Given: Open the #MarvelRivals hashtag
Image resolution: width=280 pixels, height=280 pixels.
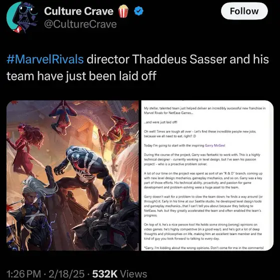Looking at the screenshot, I should point(45,59).
